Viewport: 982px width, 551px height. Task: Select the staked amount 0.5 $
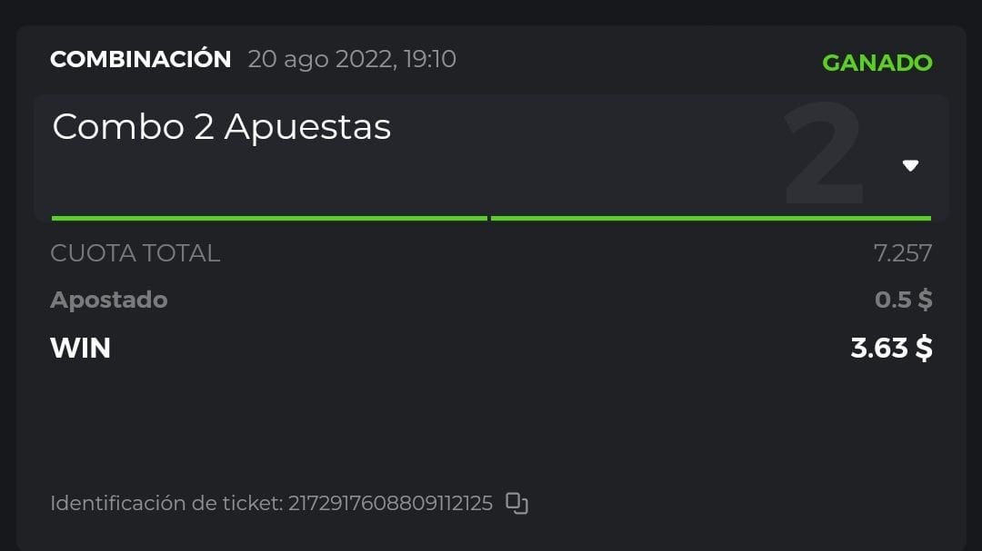(902, 300)
